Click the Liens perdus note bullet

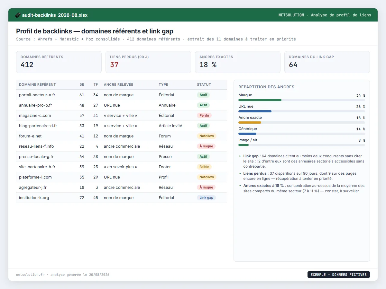click(x=302, y=176)
